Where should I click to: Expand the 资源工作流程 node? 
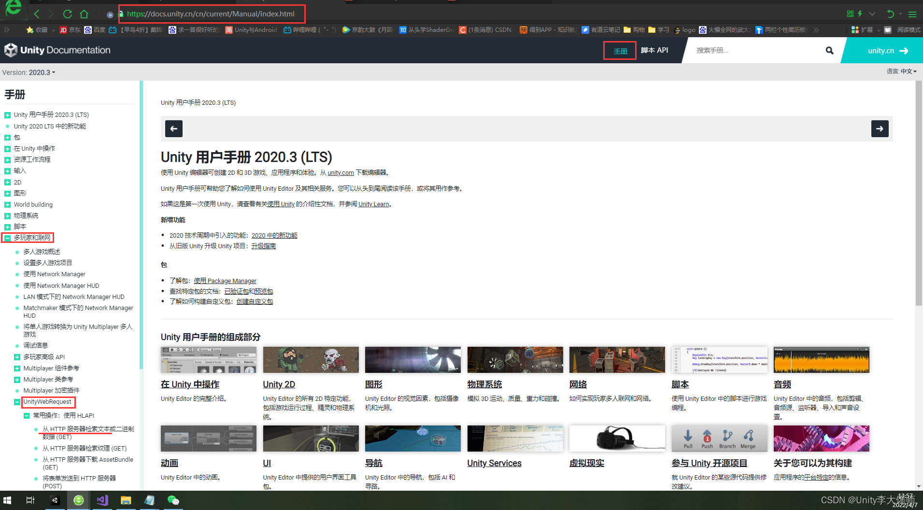tap(7, 160)
